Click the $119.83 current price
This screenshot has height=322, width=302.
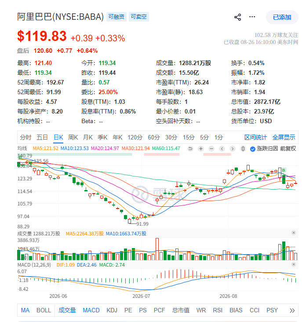coord(42,36)
